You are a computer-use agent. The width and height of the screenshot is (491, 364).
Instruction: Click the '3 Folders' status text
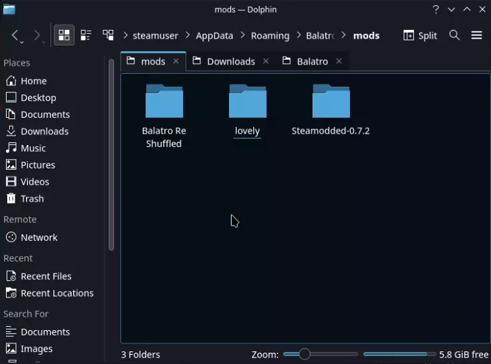(x=140, y=355)
